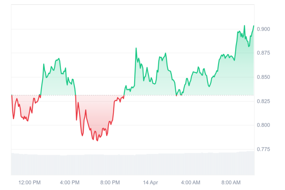Click the highest green peak above 0.900
The image size is (285, 190).
coord(244,26)
